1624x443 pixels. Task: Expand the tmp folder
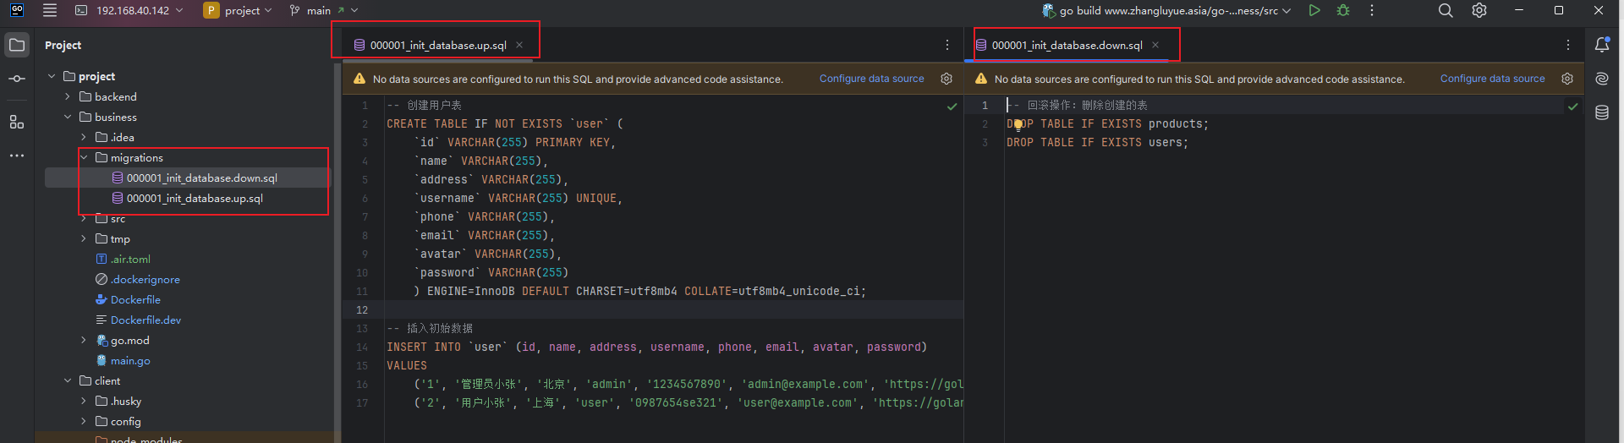84,238
